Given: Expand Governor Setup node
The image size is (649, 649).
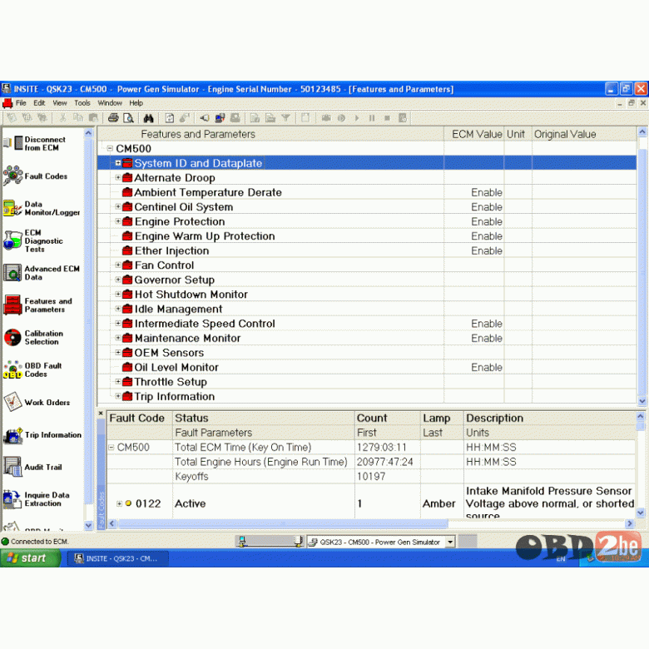Looking at the screenshot, I should point(118,280).
